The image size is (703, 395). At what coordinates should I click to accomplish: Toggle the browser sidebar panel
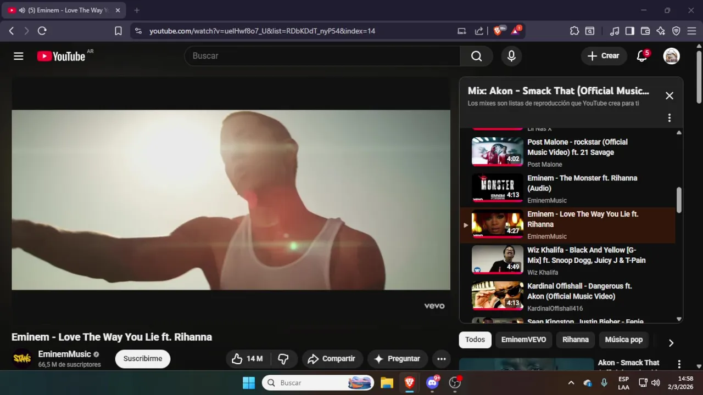630,31
